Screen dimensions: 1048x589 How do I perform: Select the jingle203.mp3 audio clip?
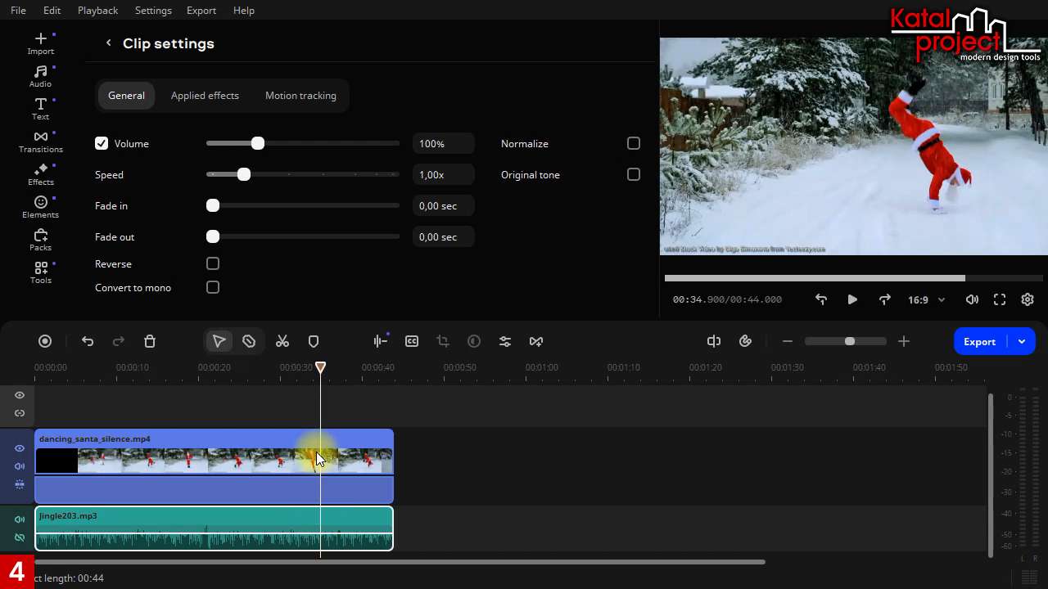pyautogui.click(x=213, y=528)
